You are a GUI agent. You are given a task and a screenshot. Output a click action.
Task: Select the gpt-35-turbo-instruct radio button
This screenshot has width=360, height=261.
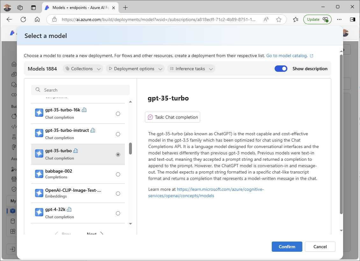click(x=118, y=134)
